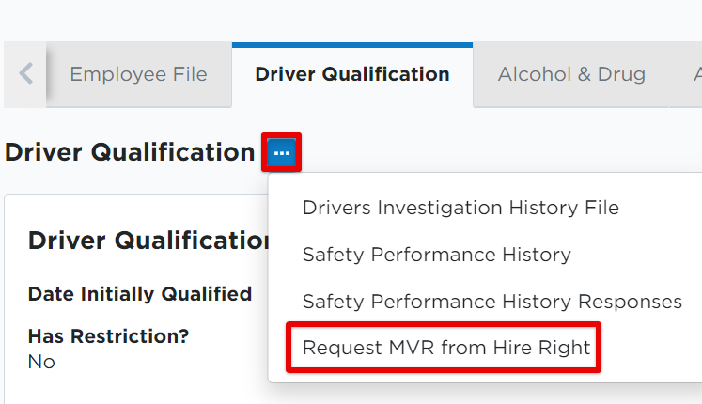
Task: Click the Has Restriction? field label
Action: pyautogui.click(x=108, y=336)
